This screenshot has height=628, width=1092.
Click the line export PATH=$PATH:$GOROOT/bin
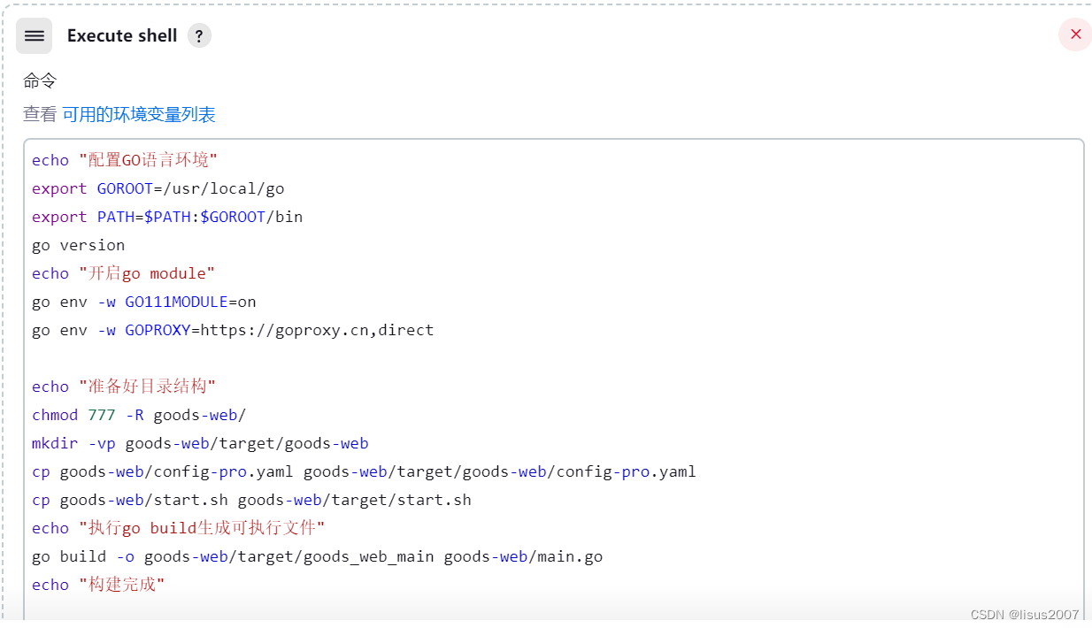coord(167,217)
